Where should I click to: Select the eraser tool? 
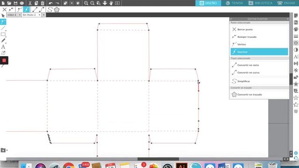click(x=3, y=53)
